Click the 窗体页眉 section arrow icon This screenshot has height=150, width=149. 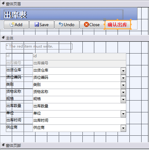click(x=3, y=4)
